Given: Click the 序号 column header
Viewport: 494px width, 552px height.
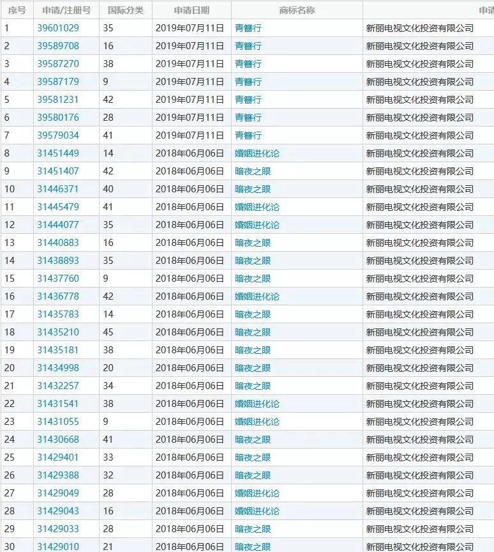Looking at the screenshot, I should [17, 10].
